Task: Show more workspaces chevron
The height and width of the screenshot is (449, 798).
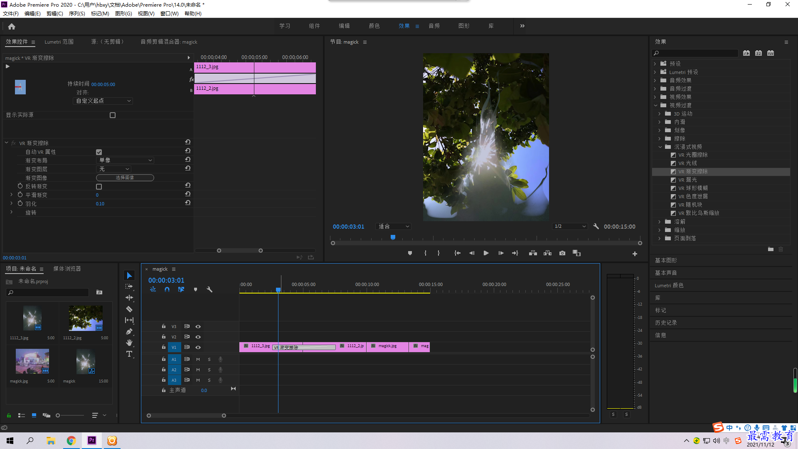Action: tap(522, 26)
